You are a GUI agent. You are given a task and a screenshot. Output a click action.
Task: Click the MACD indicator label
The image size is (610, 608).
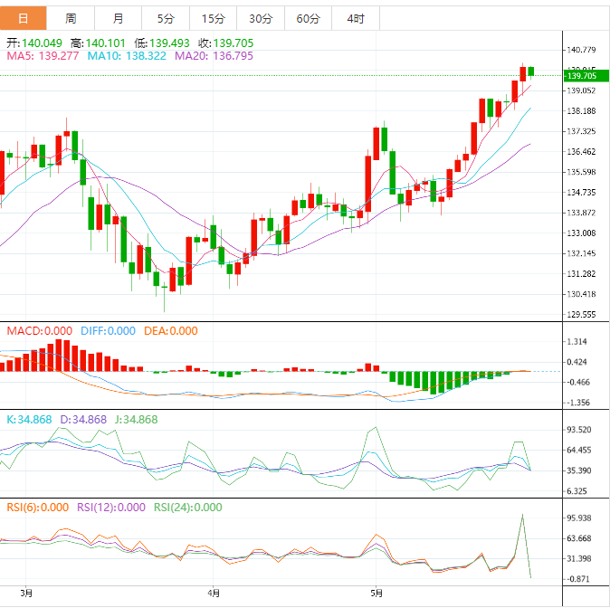(x=40, y=331)
